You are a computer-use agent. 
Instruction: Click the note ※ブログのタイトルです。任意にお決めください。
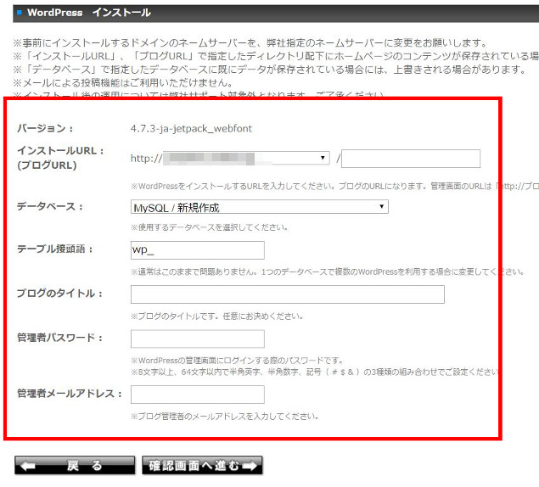coord(217,316)
